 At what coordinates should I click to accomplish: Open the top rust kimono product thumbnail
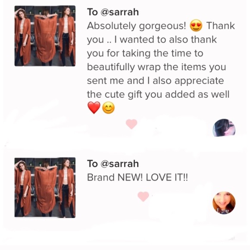click(45, 36)
